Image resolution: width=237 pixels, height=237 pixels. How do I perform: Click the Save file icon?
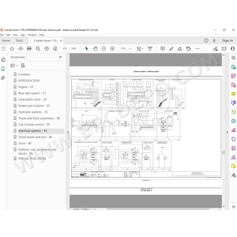(3, 48)
